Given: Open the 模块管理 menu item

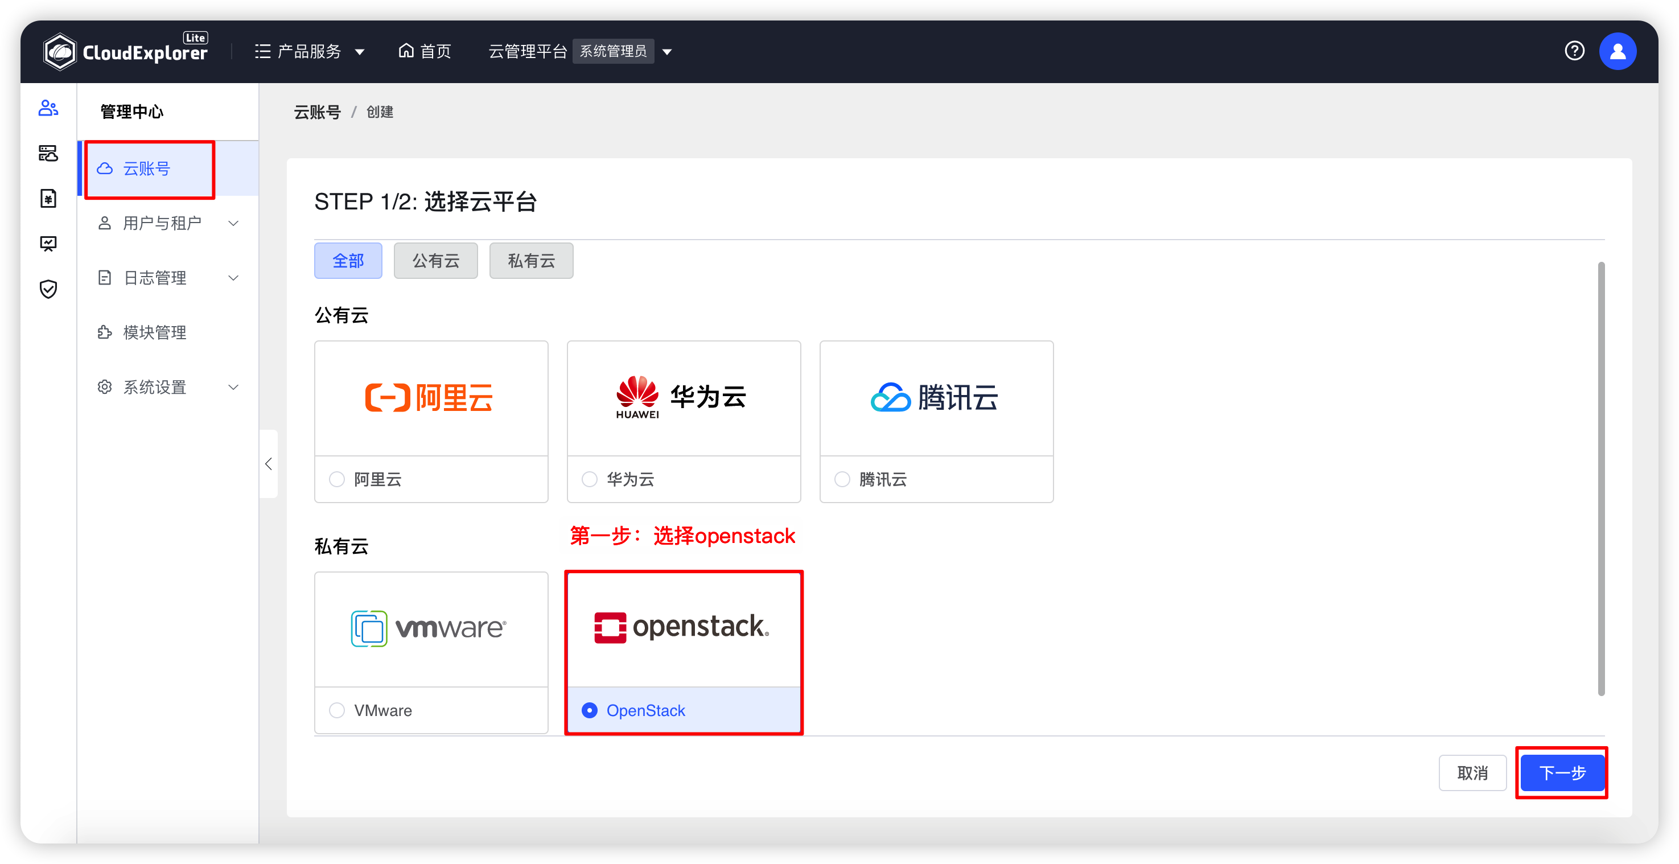Looking at the screenshot, I should pos(168,333).
